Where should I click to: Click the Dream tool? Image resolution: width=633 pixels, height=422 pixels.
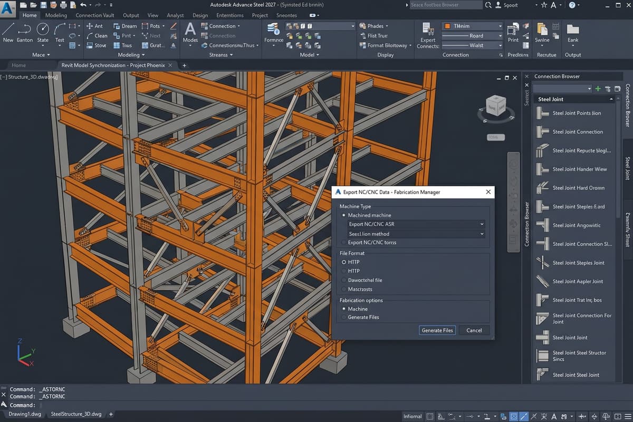pos(125,26)
